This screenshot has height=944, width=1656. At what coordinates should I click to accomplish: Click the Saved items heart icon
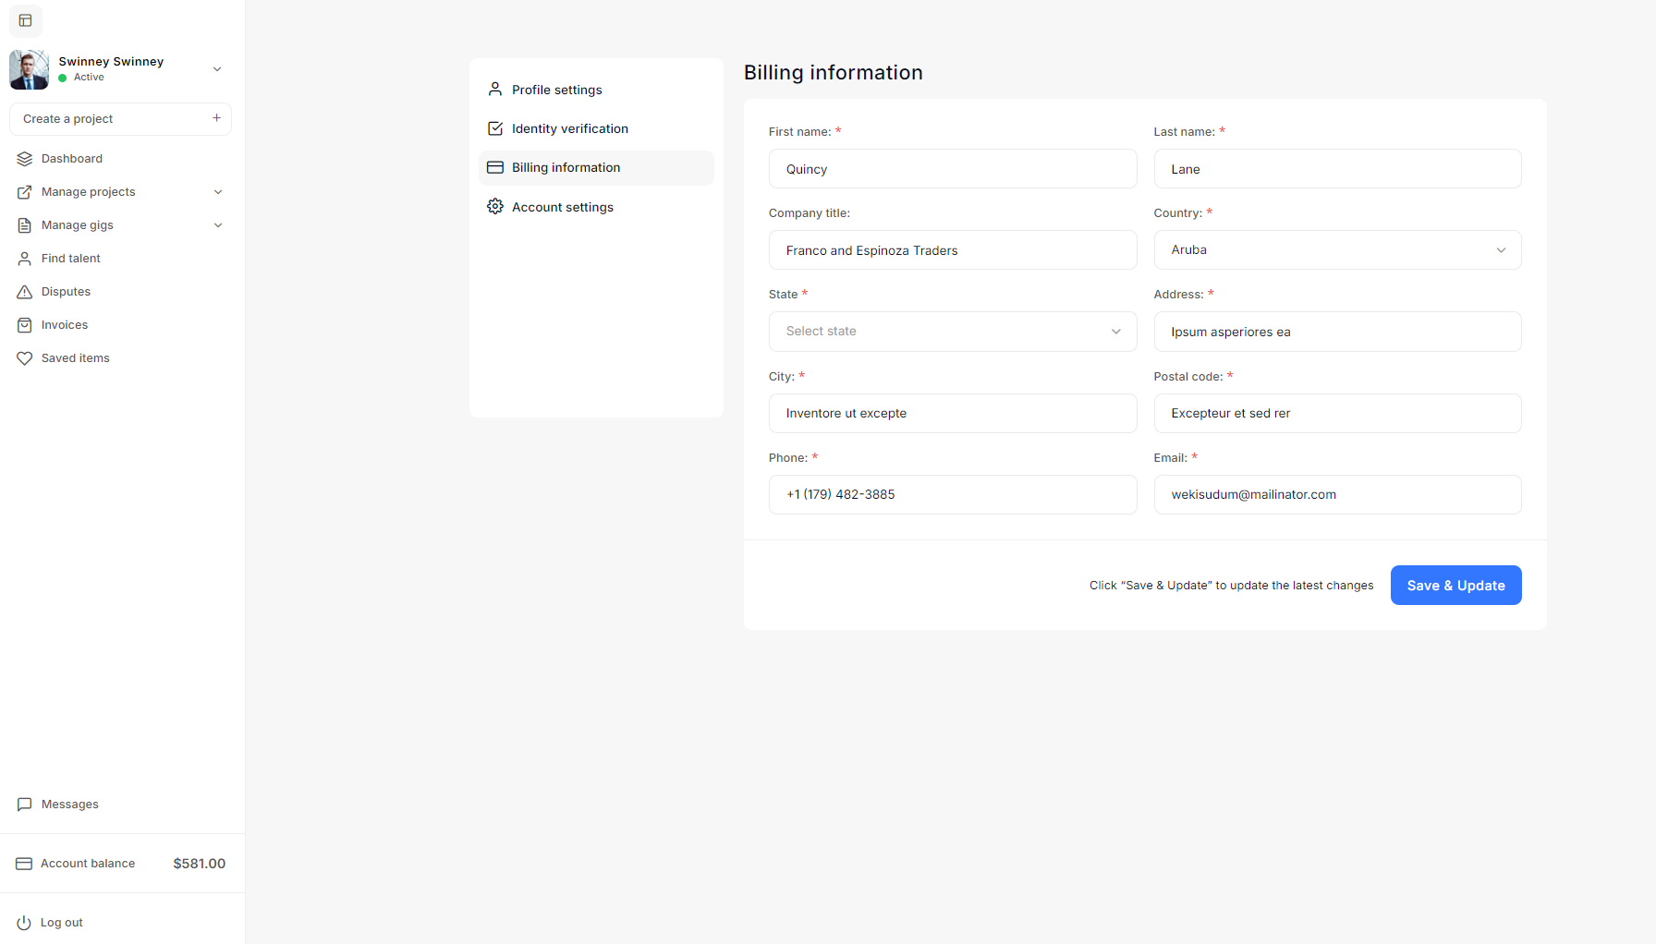(25, 358)
